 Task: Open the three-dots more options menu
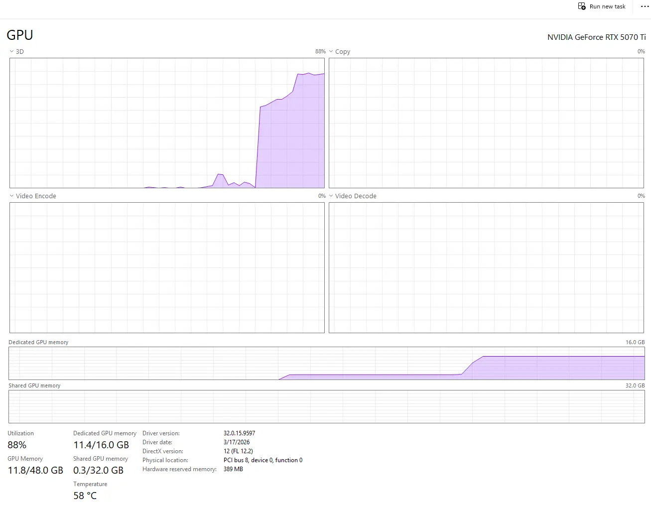pos(645,6)
